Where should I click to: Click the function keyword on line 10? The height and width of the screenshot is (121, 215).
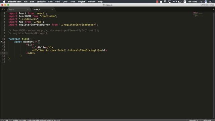tap(14, 39)
